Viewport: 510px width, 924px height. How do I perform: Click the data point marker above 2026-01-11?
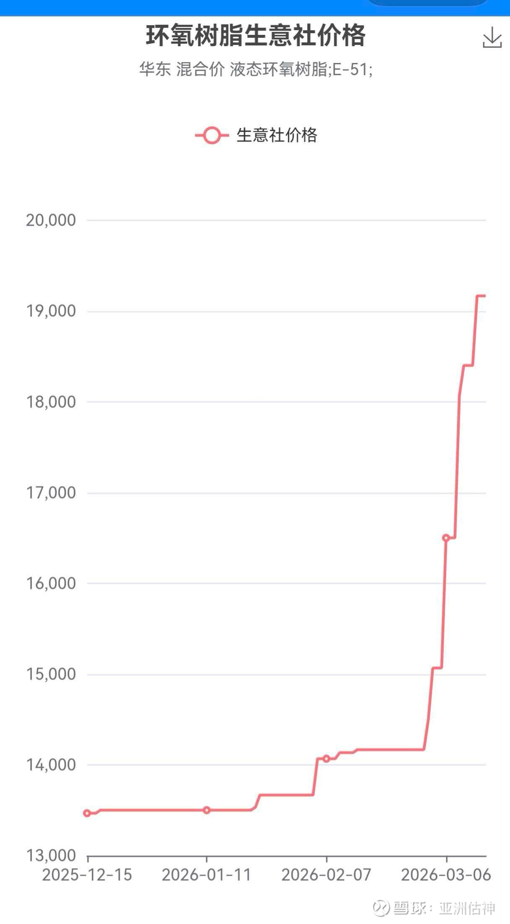(206, 810)
